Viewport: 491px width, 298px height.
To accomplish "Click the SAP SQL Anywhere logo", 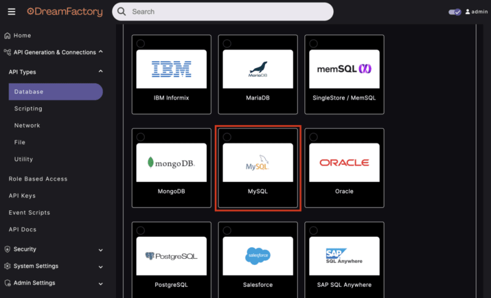I will pos(344,256).
